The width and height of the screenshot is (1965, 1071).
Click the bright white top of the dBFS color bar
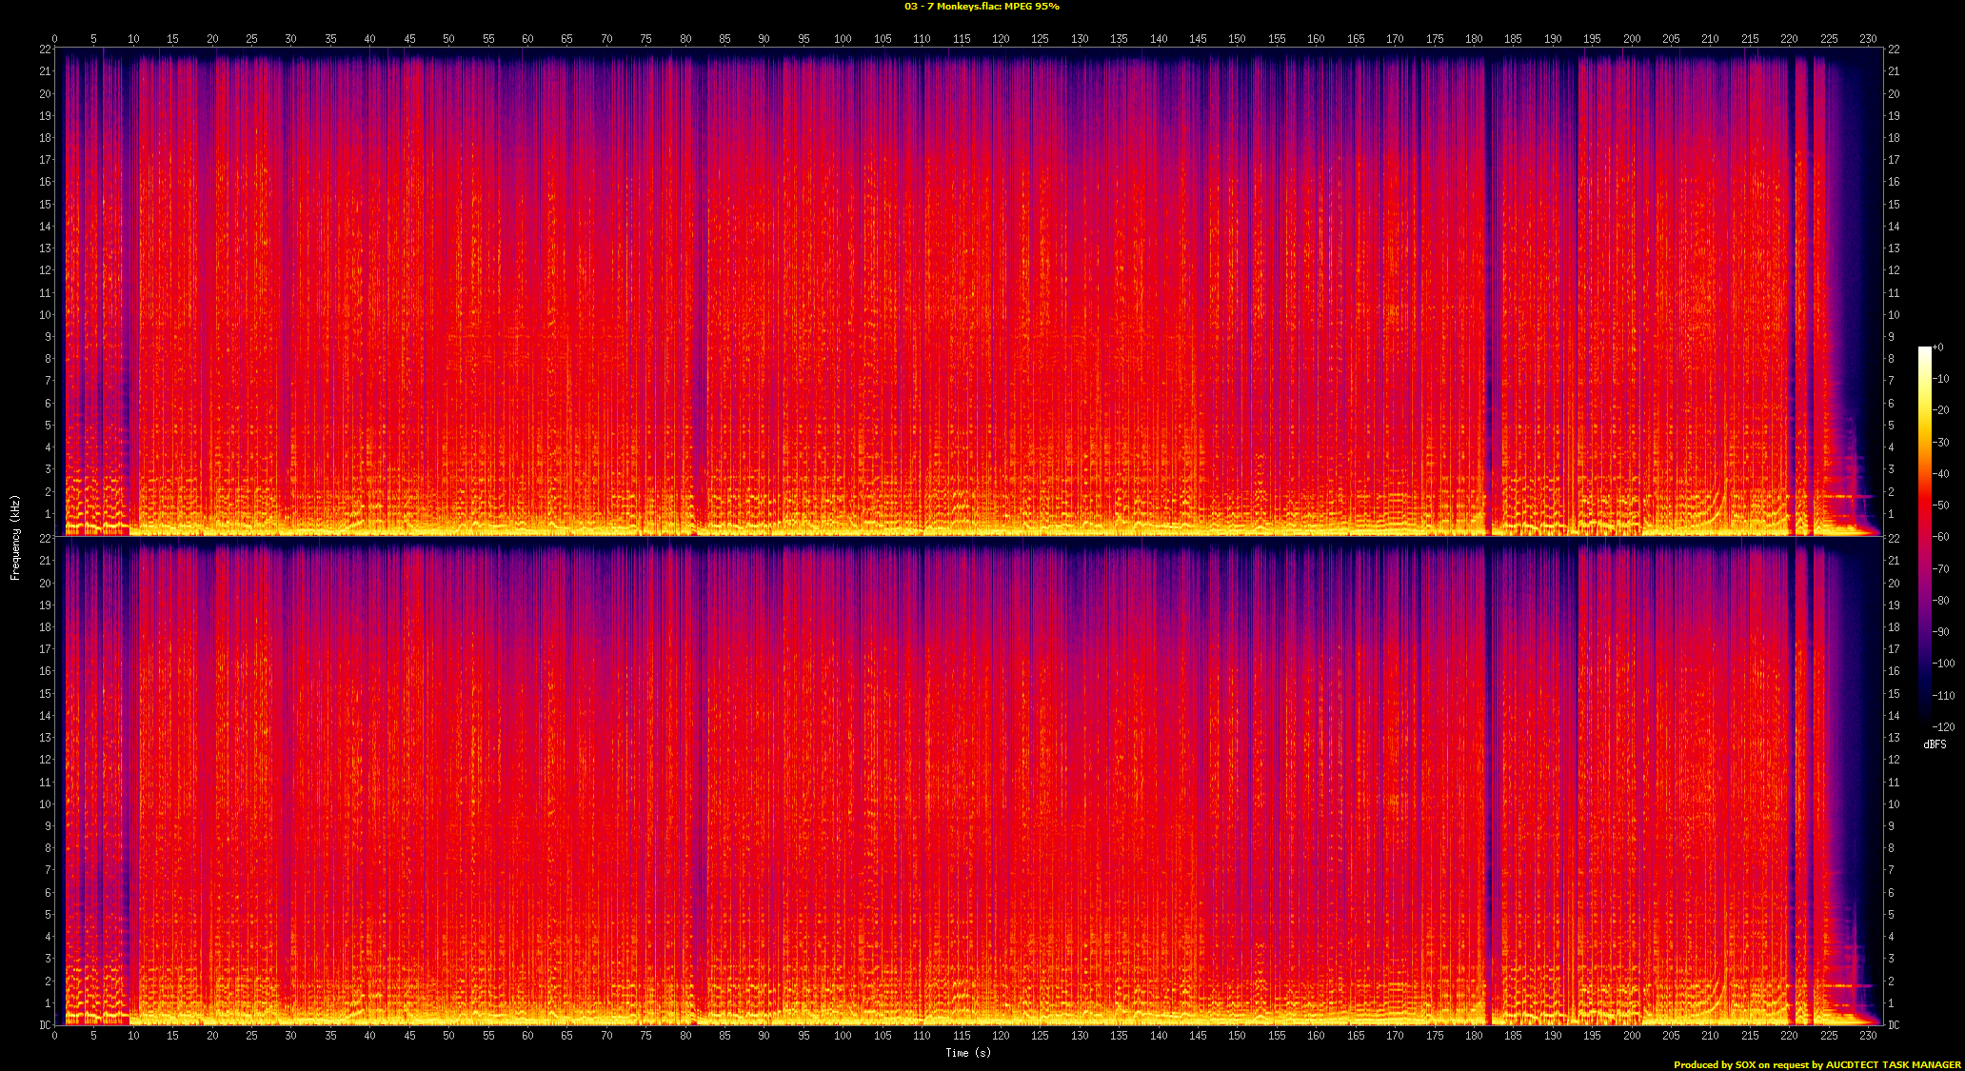tap(1924, 352)
